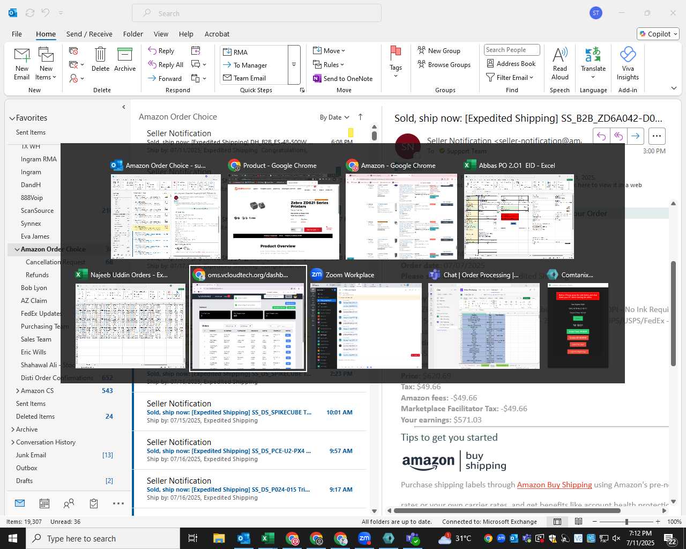Open the Translate menu

[593, 63]
